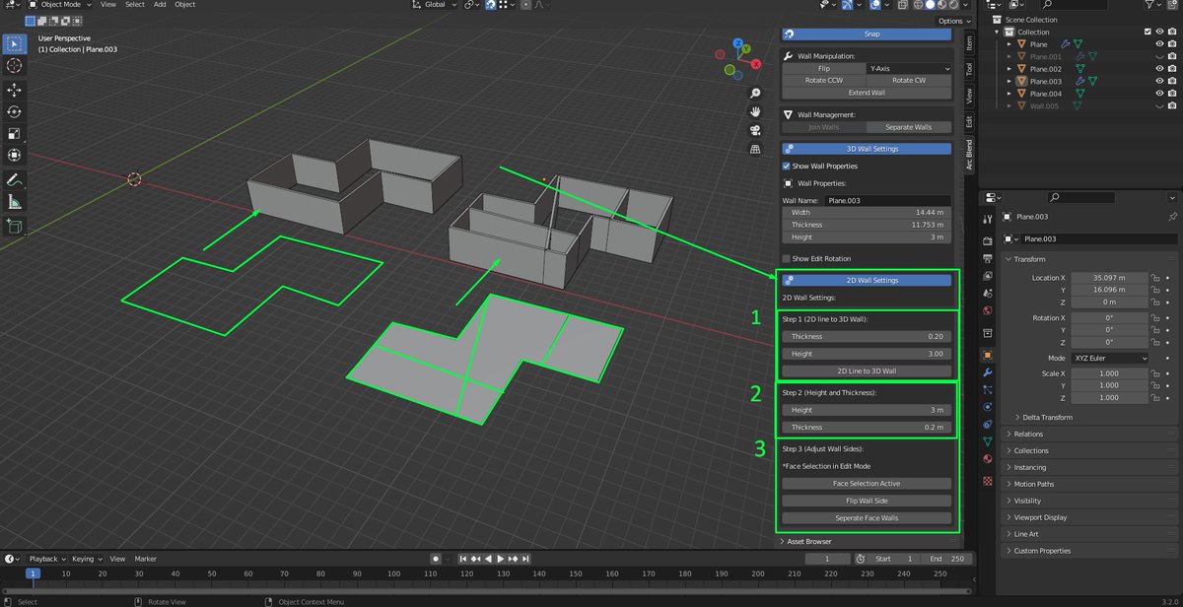1183x607 pixels.
Task: Adjust Step 1 Thickness 0.20 slider
Action: [x=867, y=337]
